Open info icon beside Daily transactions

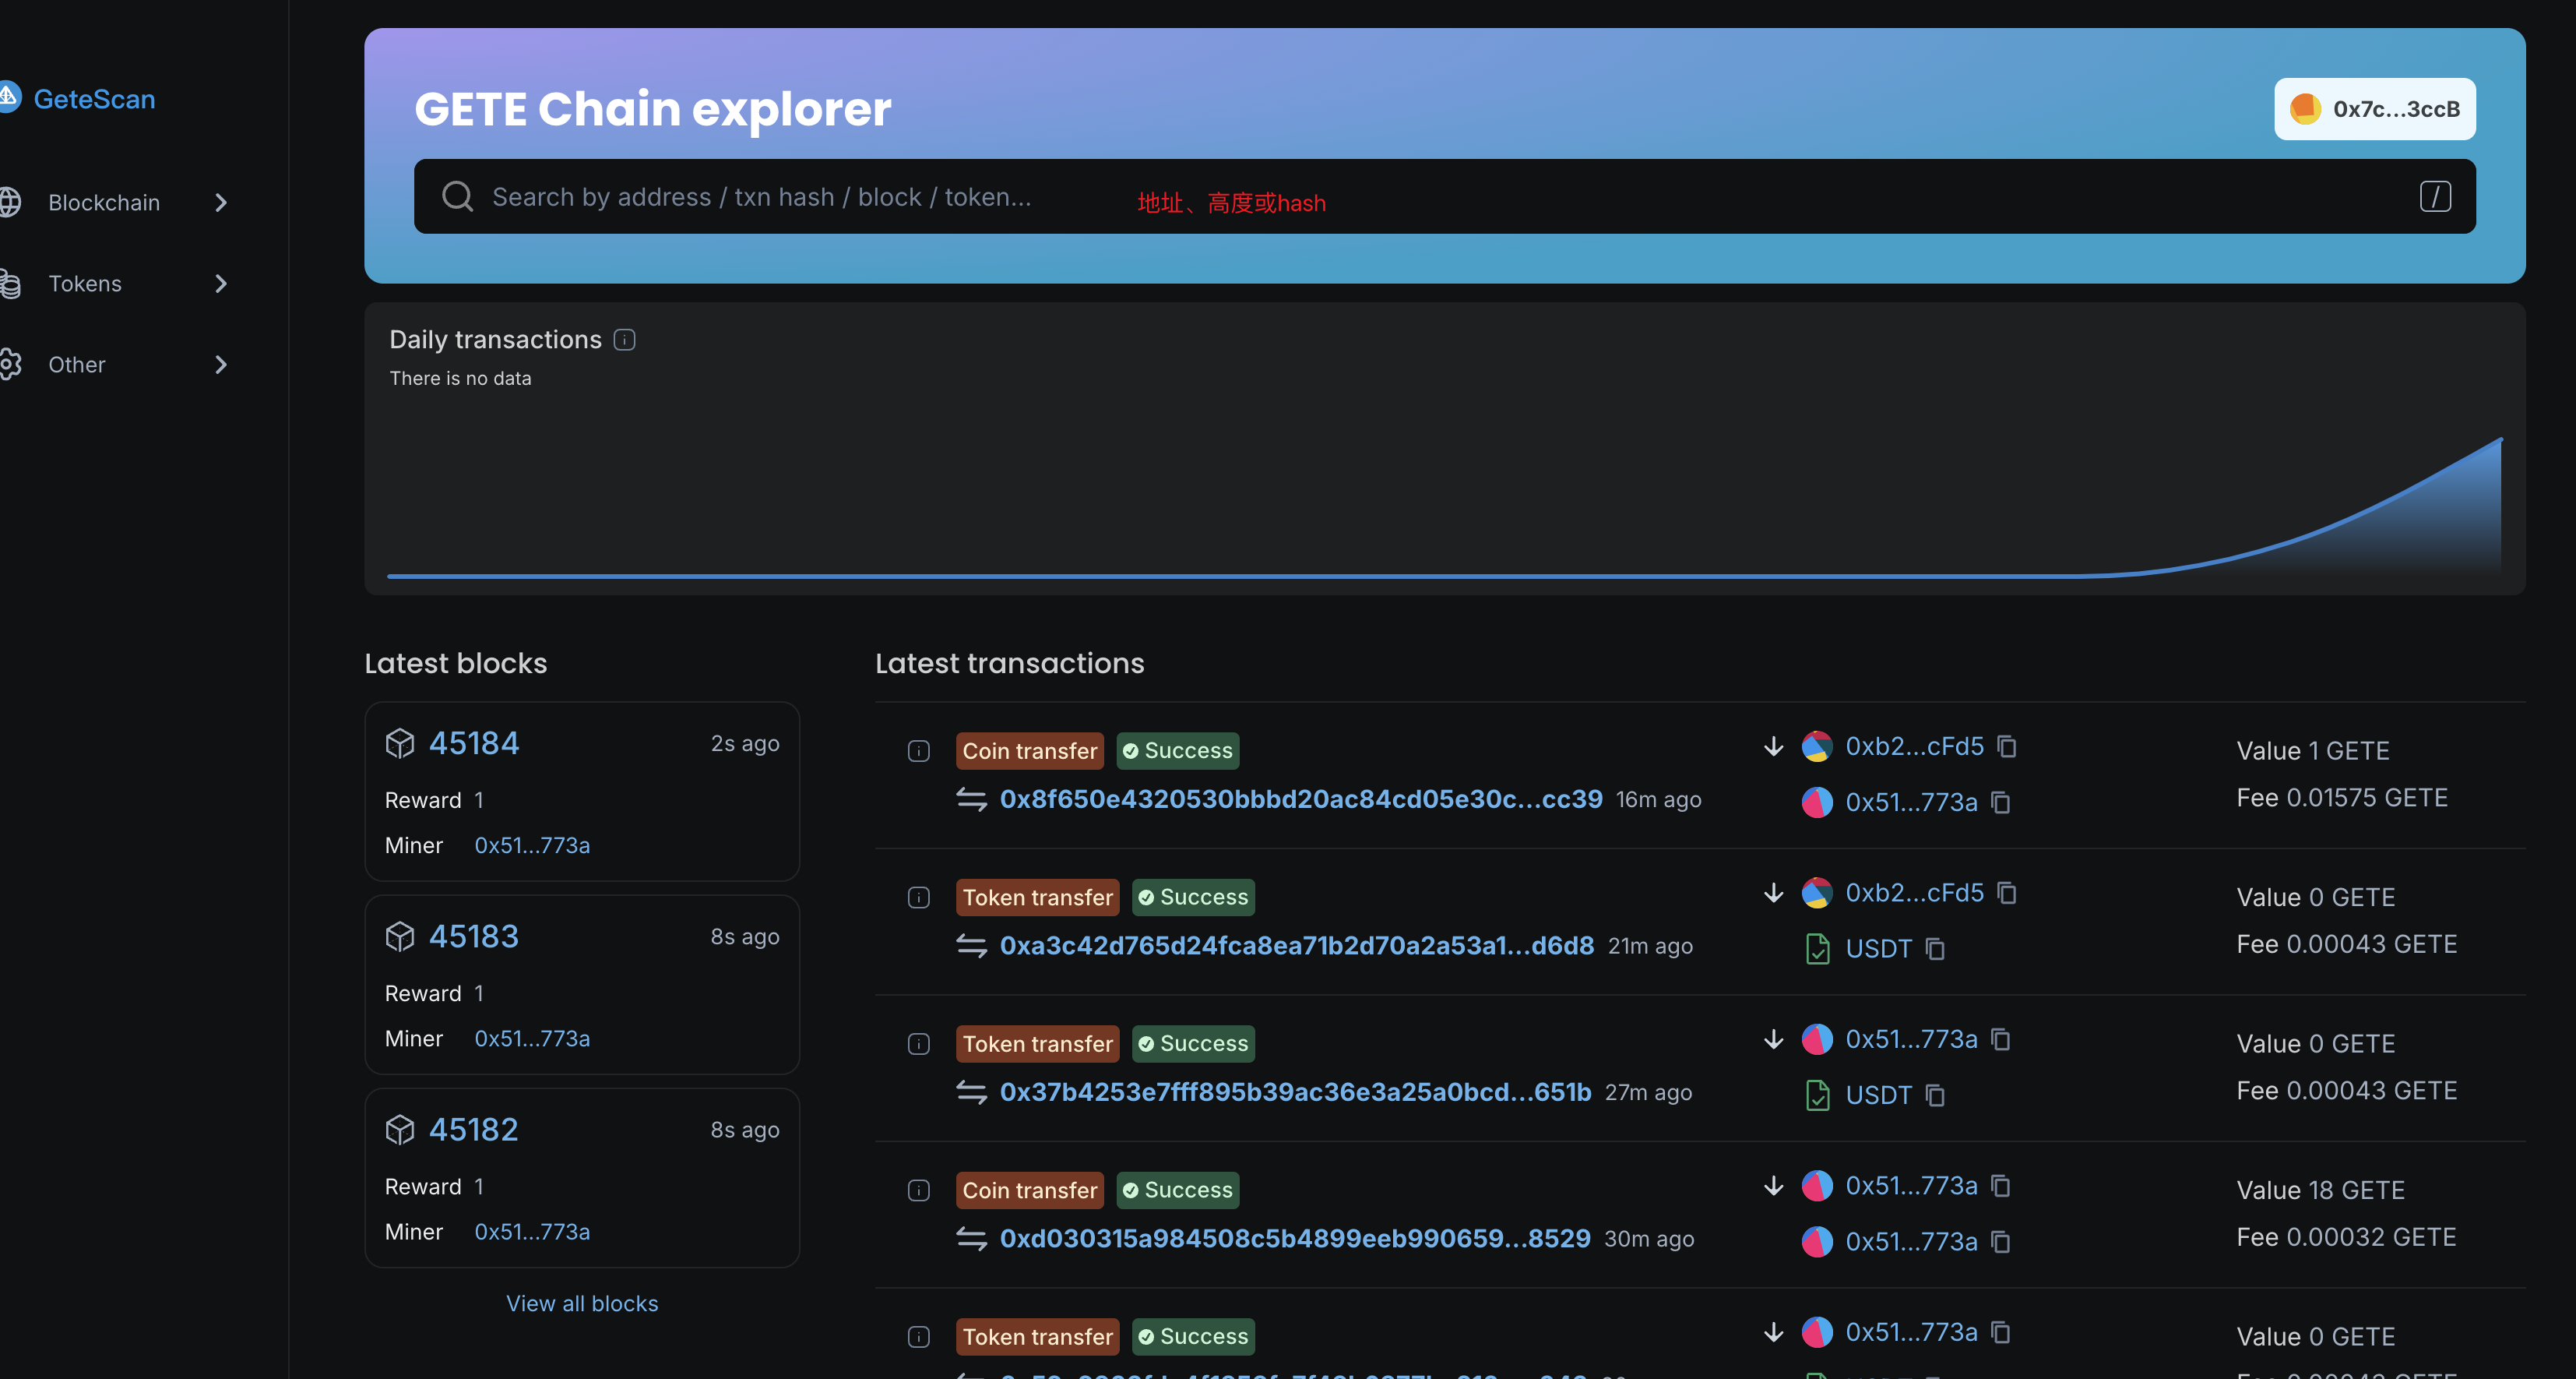click(x=625, y=340)
